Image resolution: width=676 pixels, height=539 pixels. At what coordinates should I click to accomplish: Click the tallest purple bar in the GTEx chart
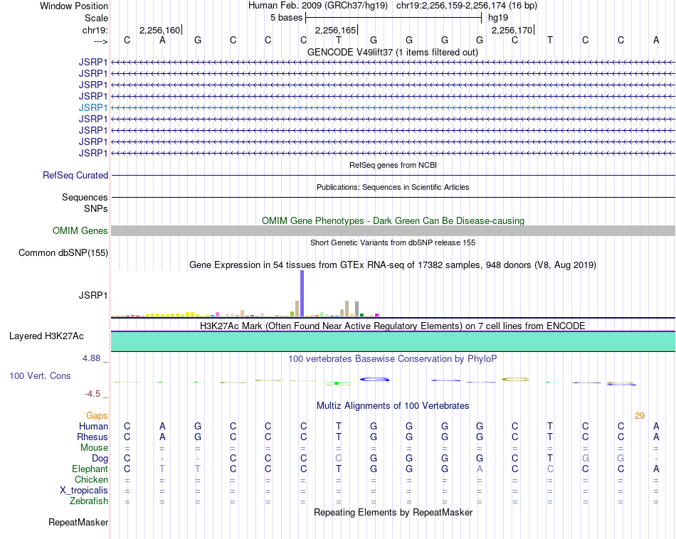(302, 294)
